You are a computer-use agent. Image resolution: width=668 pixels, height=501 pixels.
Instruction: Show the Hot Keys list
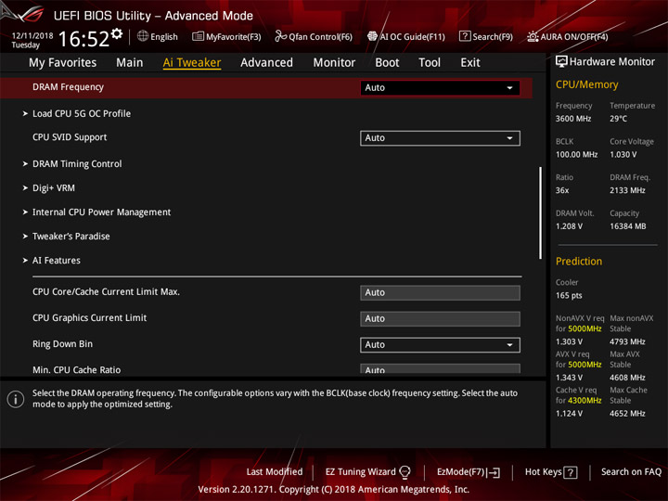coord(543,472)
